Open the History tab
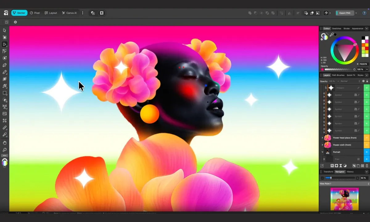Viewport: 370px width, 222px height. tap(350, 172)
